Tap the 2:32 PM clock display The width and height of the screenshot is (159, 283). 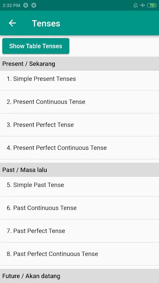pos(11,5)
